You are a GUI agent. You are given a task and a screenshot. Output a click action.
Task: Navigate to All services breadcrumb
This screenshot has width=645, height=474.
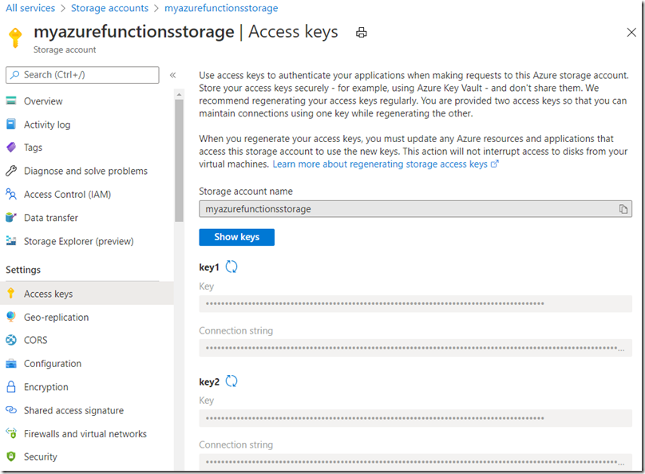30,8
